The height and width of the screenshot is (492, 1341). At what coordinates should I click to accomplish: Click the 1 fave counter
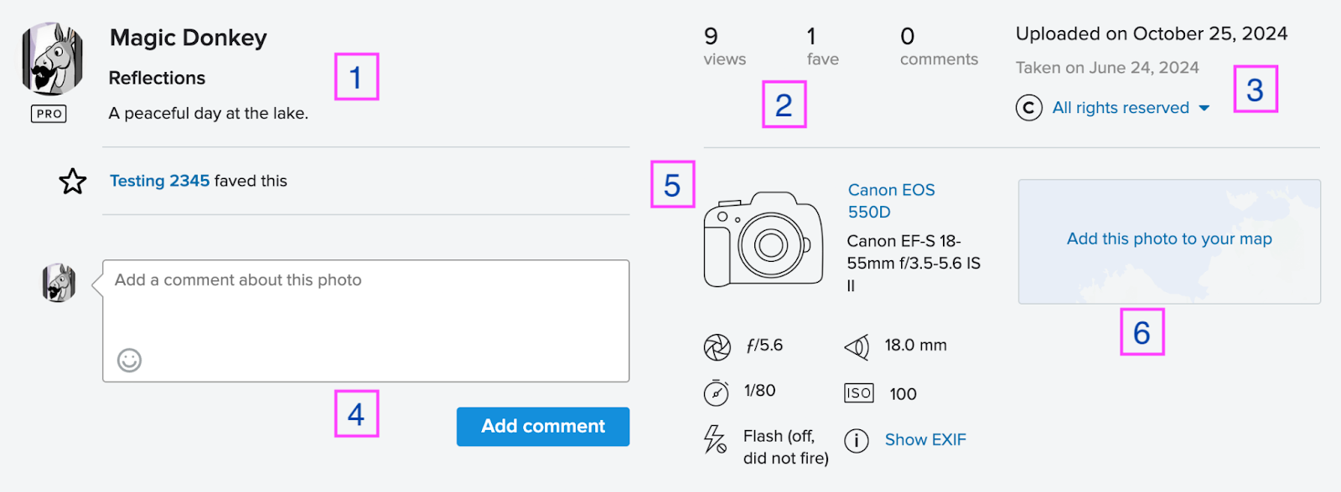point(822,47)
